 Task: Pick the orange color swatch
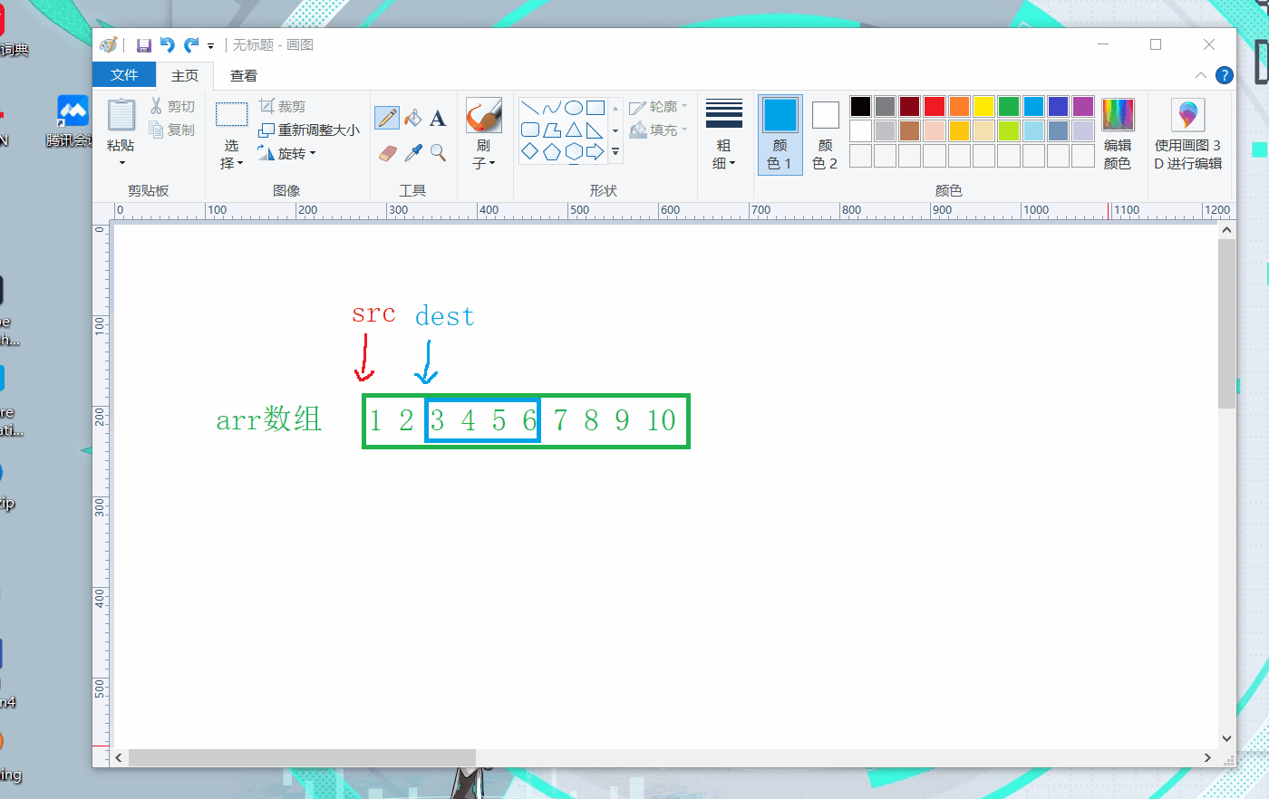(959, 106)
